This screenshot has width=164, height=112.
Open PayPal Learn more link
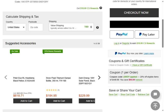(x=149, y=53)
